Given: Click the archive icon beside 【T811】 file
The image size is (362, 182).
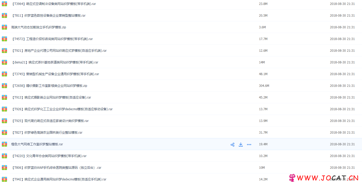Looking at the screenshot, I should click(x=4, y=16).
